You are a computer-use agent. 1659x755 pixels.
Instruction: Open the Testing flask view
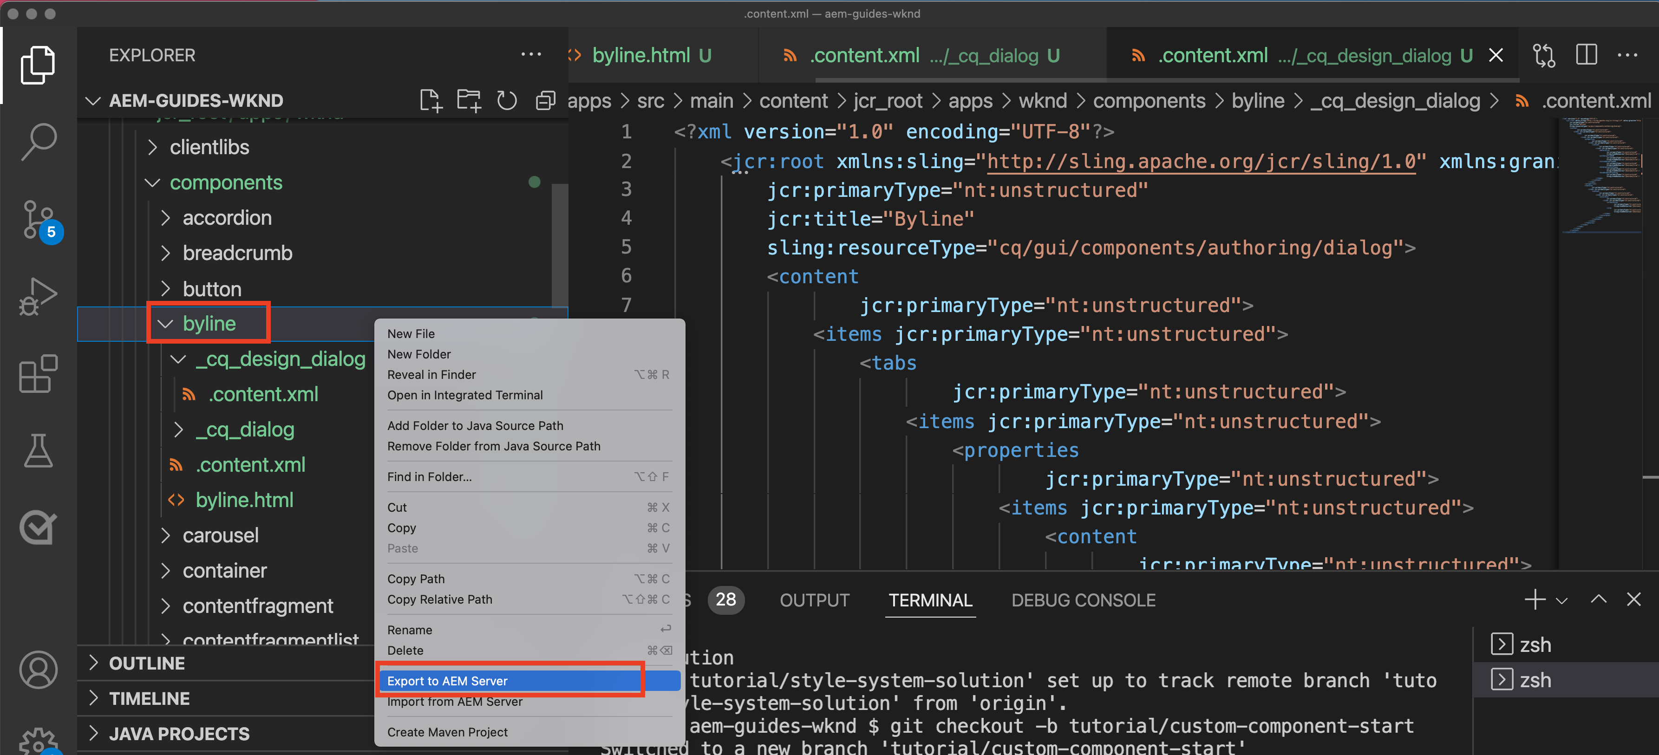click(x=38, y=450)
